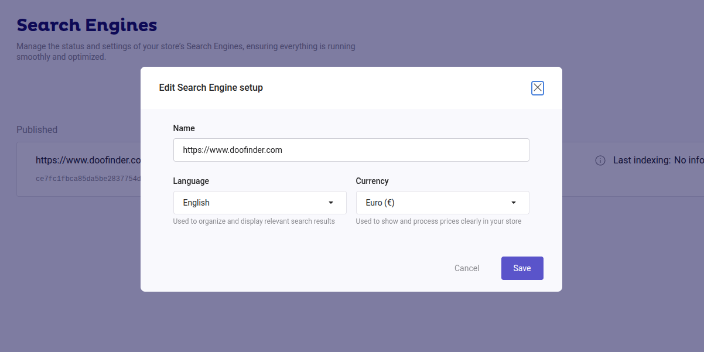Click the currently selected 'English' language value
Viewport: 704px width, 352px height.
click(195, 202)
